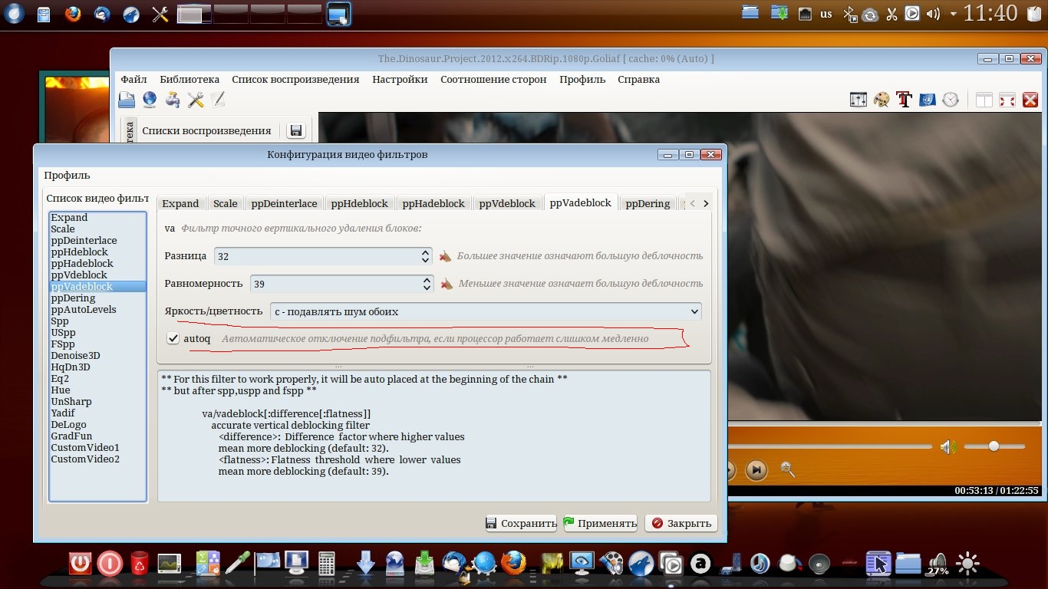
Task: Open the Профиль menu in the filter dialog
Action: [67, 176]
